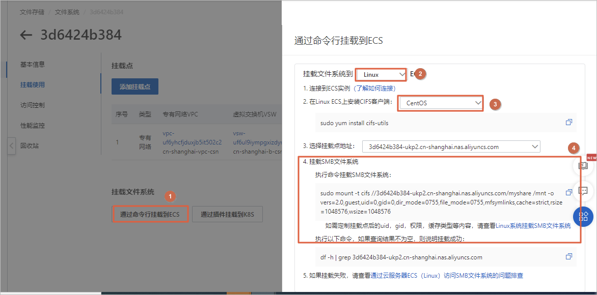Click the blue floating apps grid button

(x=583, y=216)
